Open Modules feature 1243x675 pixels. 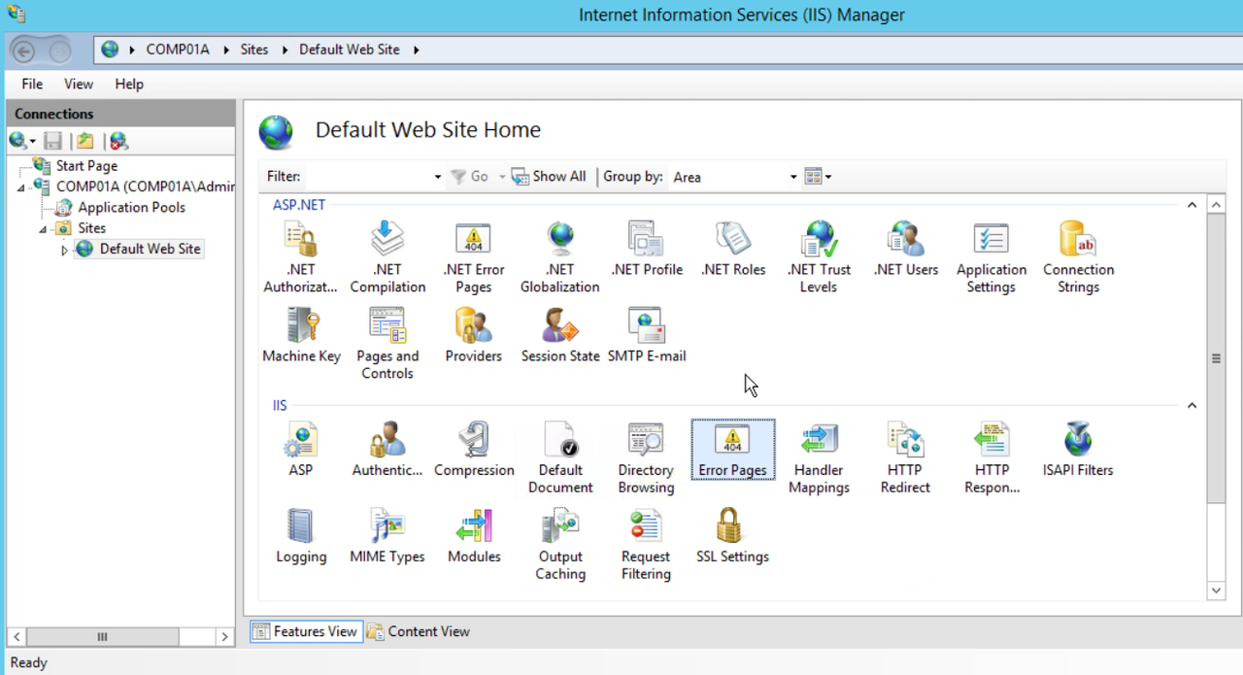[x=474, y=536]
